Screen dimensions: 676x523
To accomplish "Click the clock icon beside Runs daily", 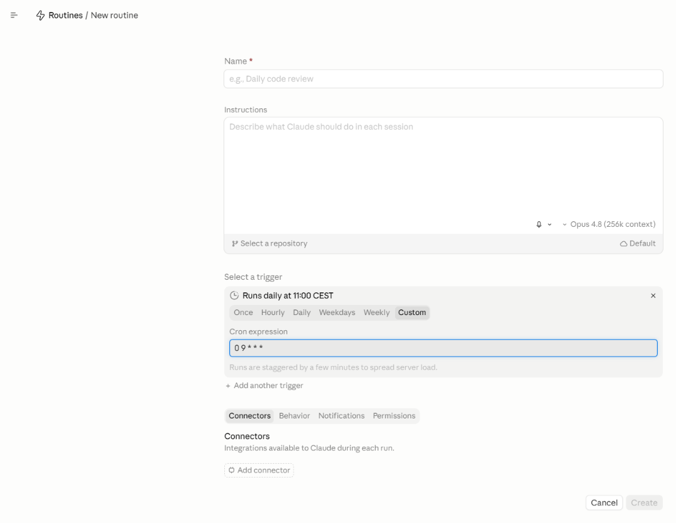I will (234, 296).
